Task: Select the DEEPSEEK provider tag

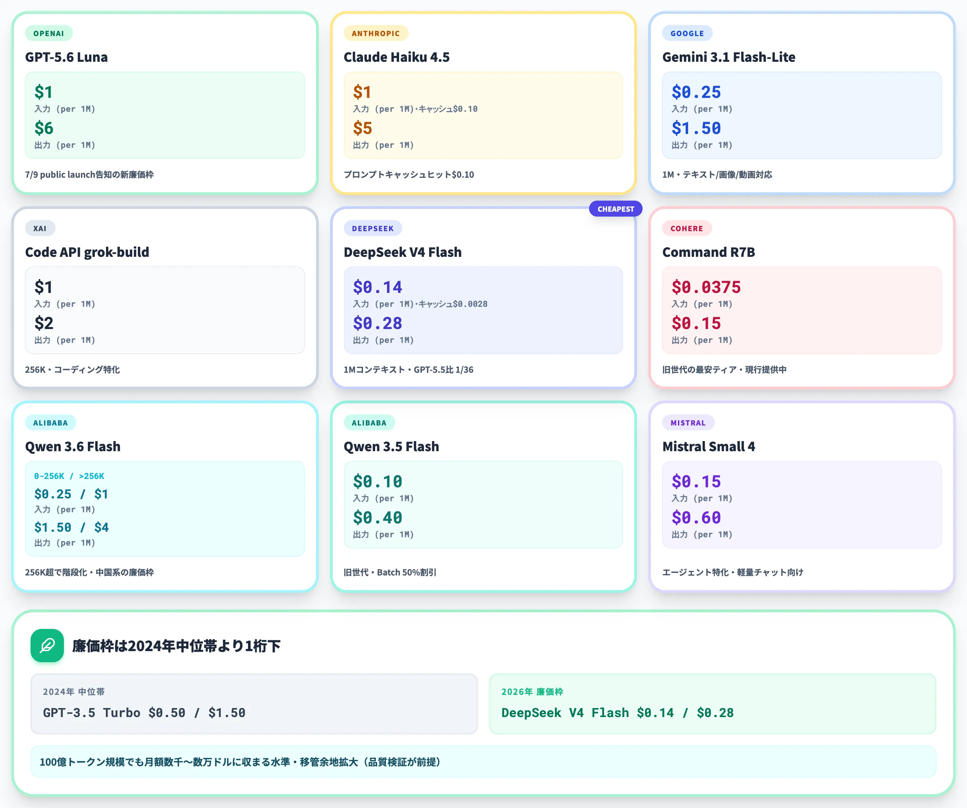Action: coord(373,228)
